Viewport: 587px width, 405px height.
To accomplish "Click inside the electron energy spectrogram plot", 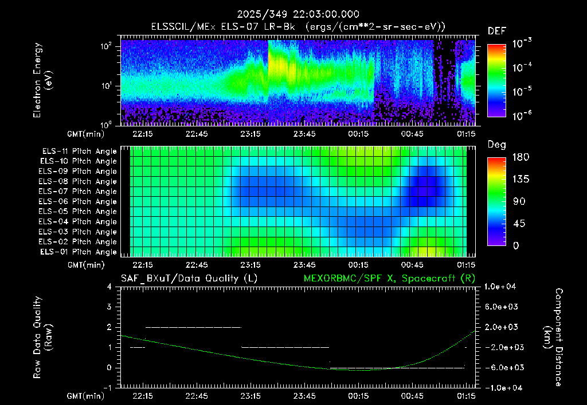I will tap(298, 81).
